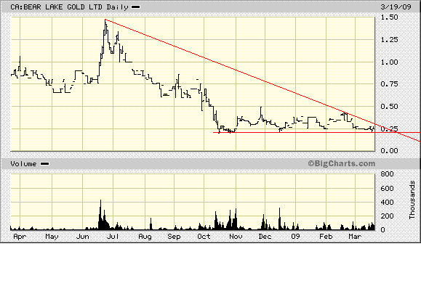Click the tallest June volume spike bar
Image resolution: width=421 pixels, height=294 pixels.
click(x=100, y=214)
